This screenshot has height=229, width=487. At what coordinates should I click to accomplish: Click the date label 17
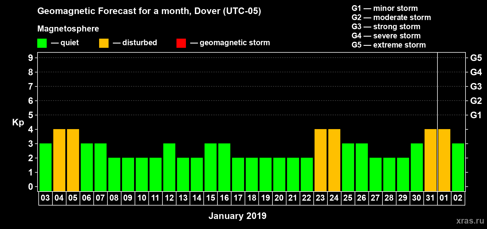[238, 198]
